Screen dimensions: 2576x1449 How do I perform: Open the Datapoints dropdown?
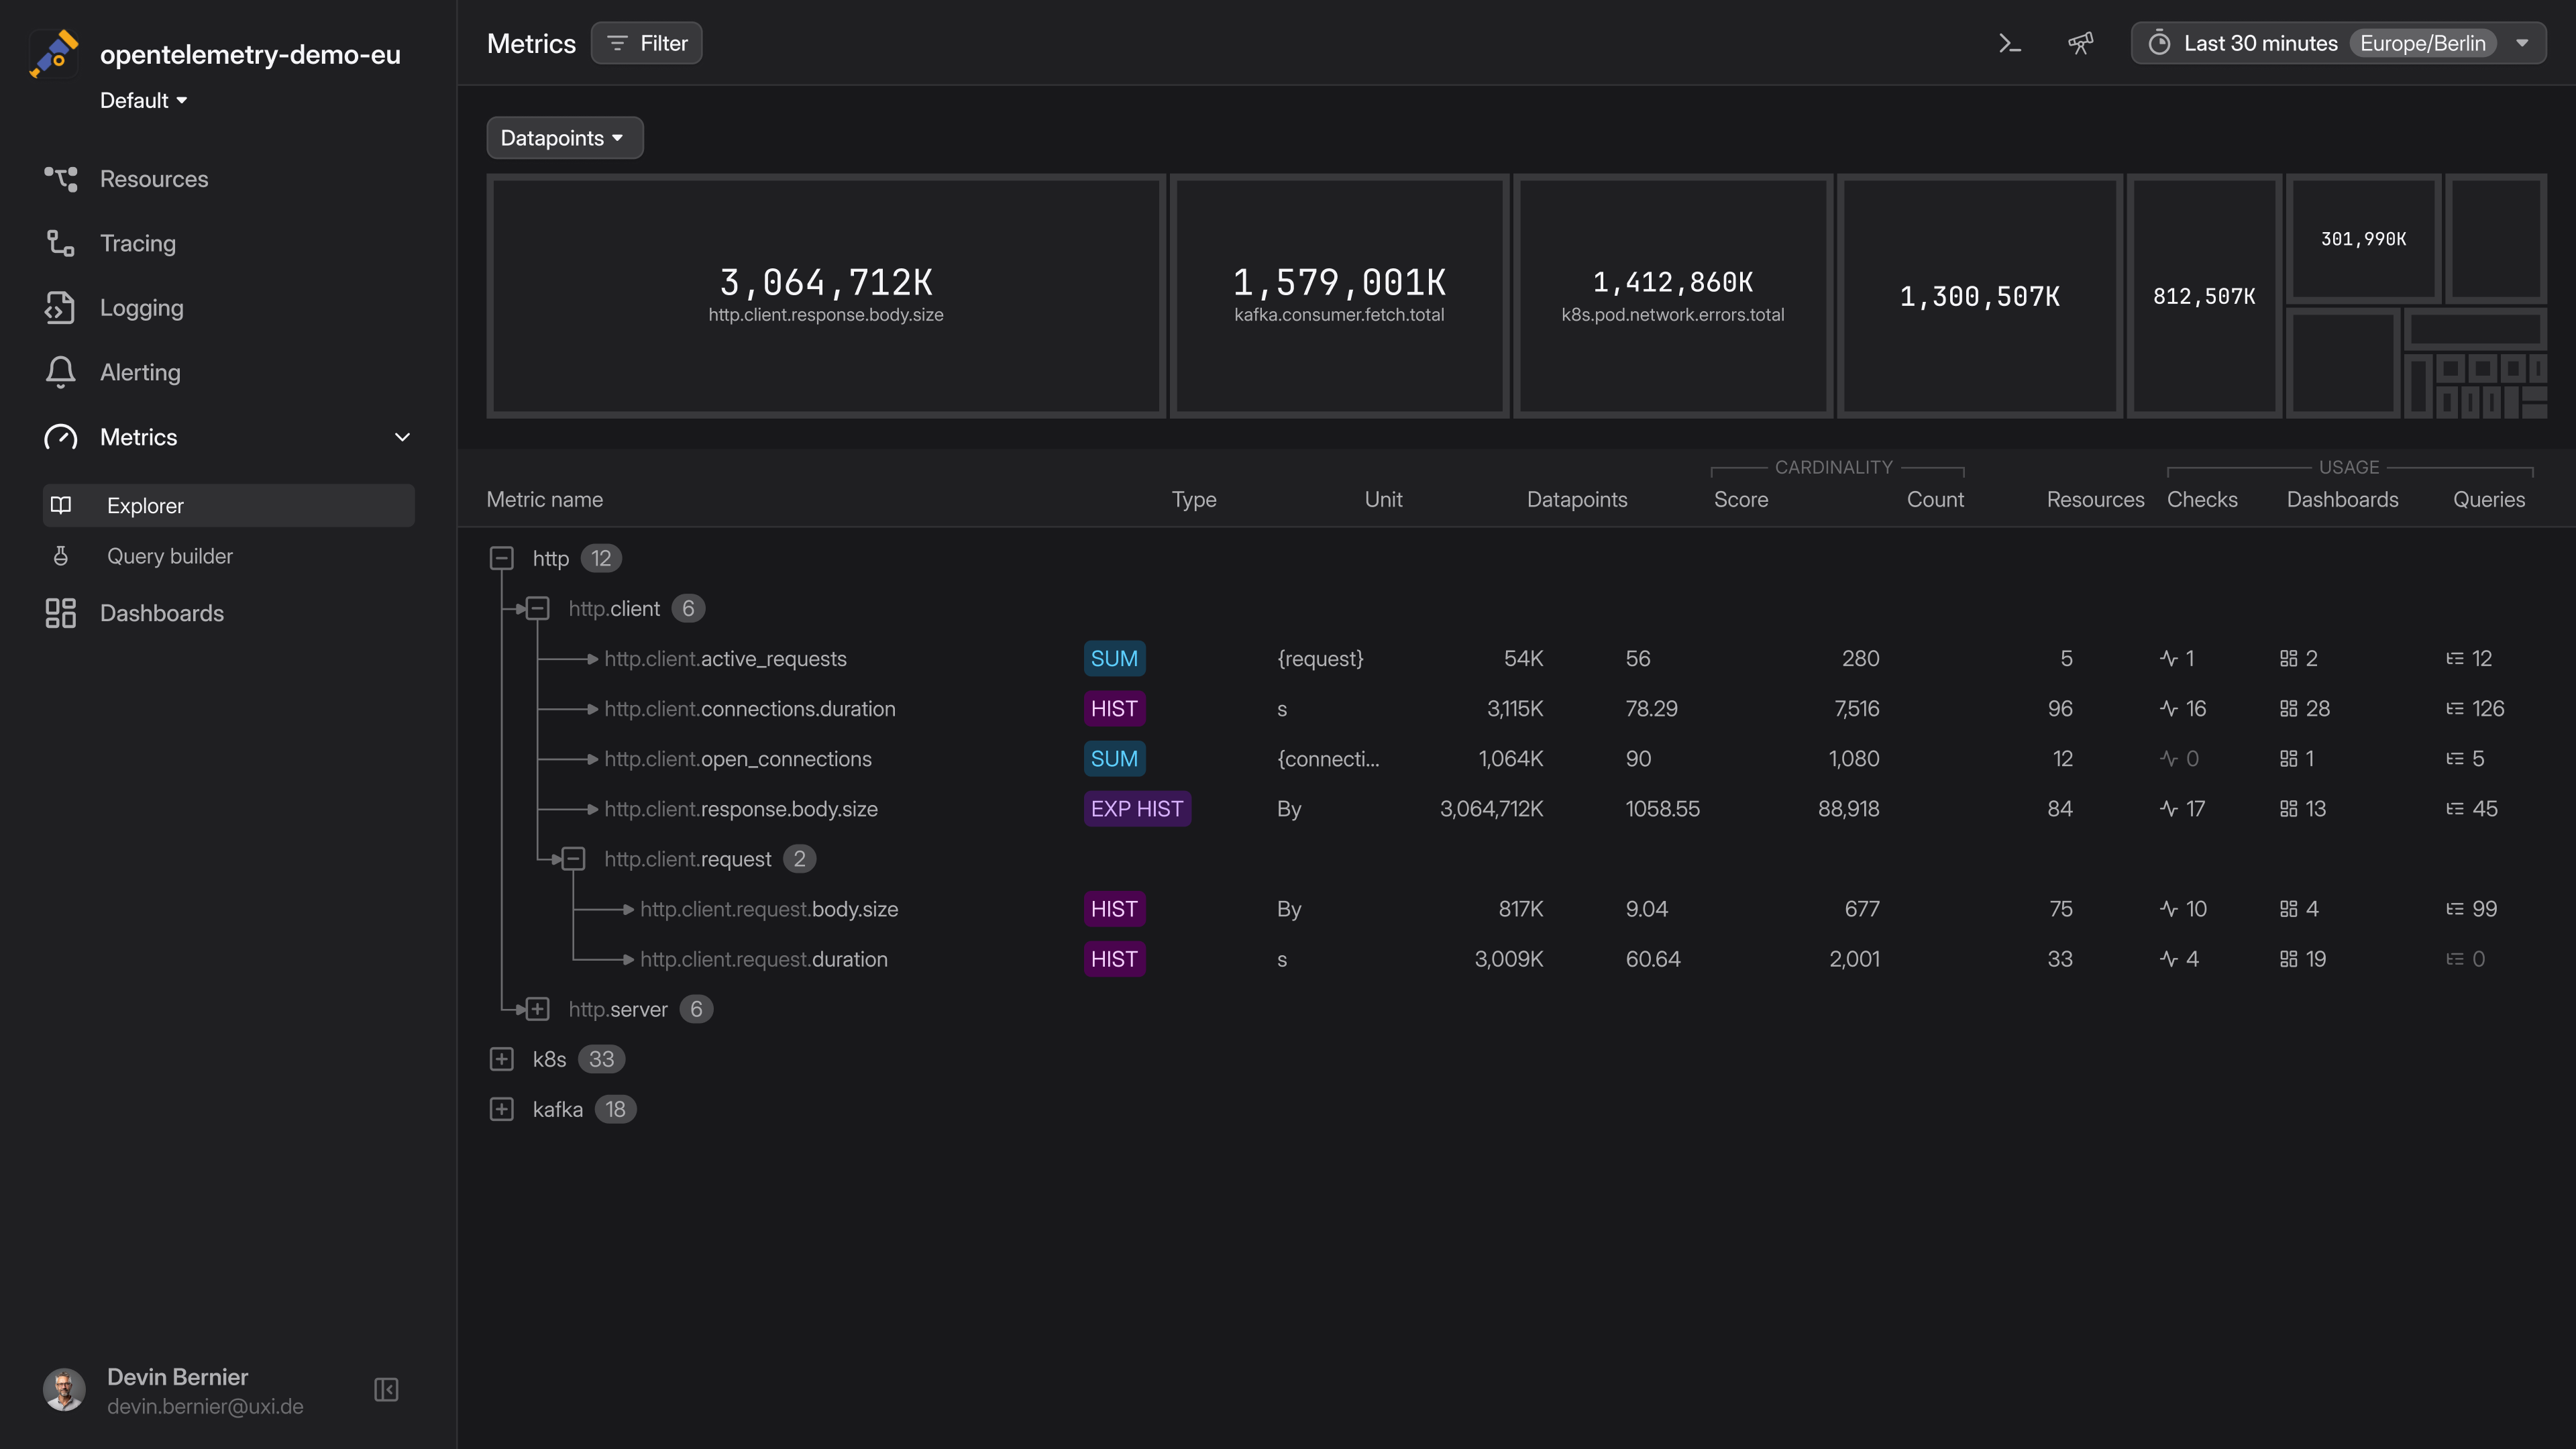[564, 138]
